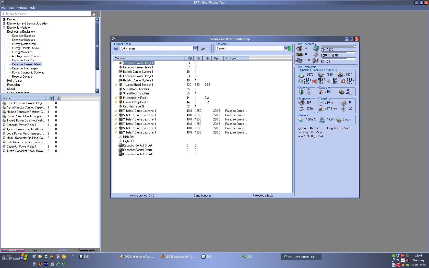Screen dimensions: 429x268
Task: Click the scan resolution dish icon
Action: [x=321, y=109]
